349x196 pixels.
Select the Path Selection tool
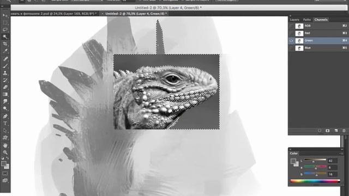pyautogui.click(x=5, y=131)
